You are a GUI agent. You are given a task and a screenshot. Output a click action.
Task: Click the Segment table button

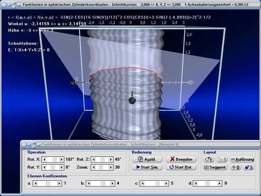(215, 167)
